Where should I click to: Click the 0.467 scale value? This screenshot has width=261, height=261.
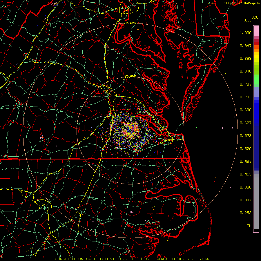click(246, 162)
